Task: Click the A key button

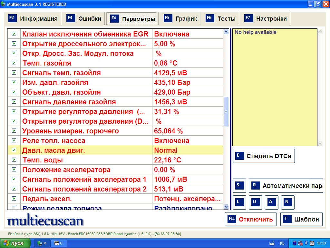Action: pyautogui.click(x=271, y=202)
